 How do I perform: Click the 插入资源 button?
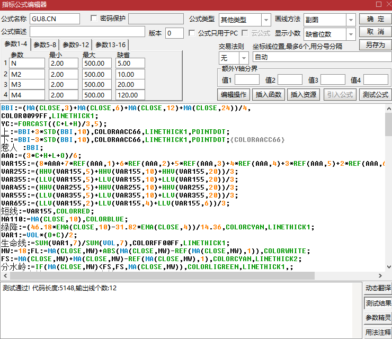pos(304,94)
